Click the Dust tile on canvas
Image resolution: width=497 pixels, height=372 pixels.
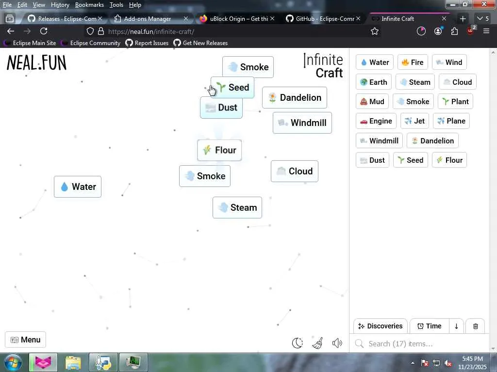(221, 109)
